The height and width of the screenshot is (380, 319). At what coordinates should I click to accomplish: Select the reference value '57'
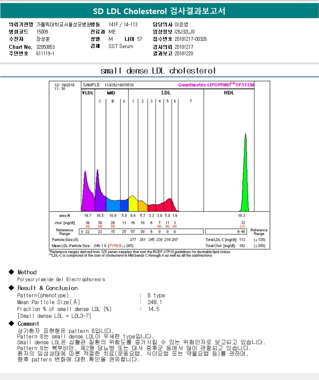pyautogui.click(x=133, y=232)
